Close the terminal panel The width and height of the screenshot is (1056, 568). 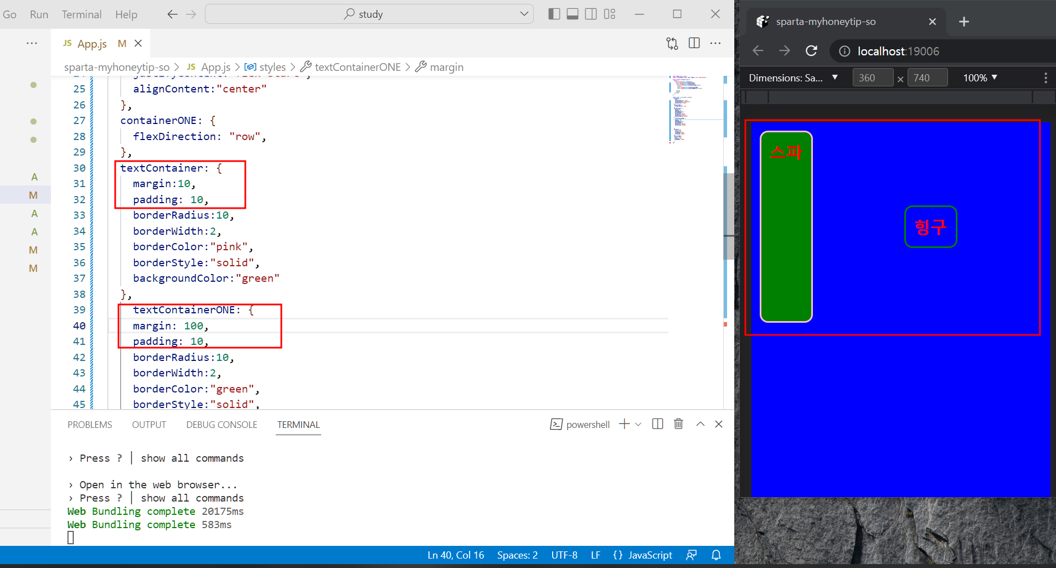[x=719, y=424]
